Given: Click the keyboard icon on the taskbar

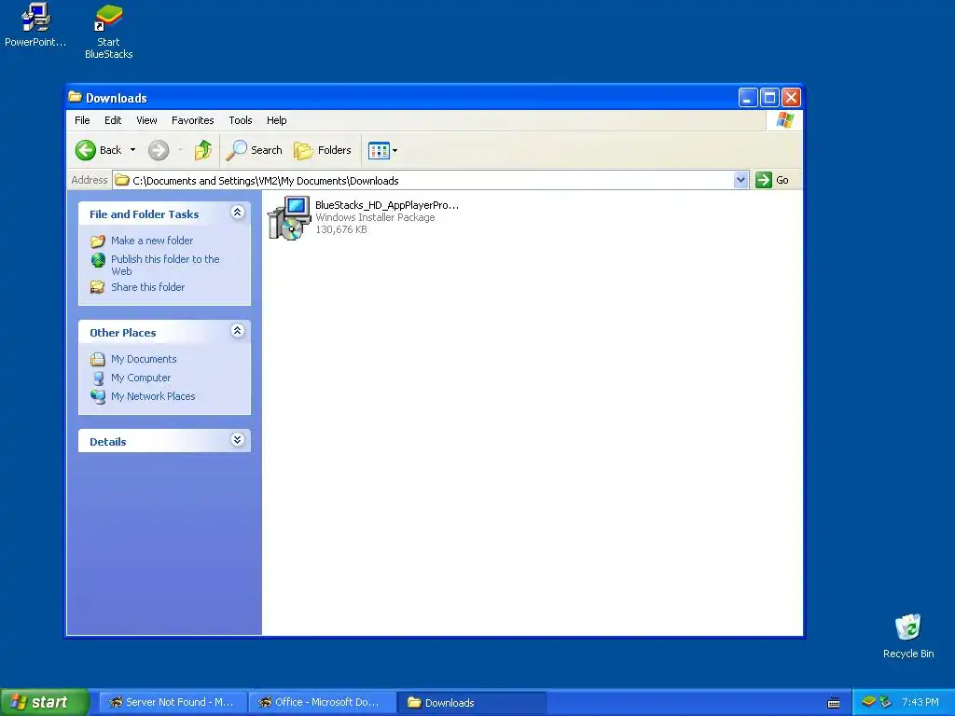Looking at the screenshot, I should click(834, 703).
